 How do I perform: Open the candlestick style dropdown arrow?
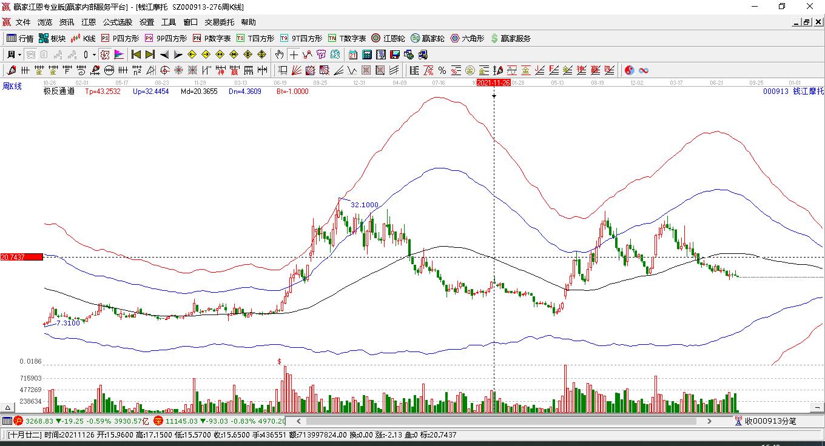click(94, 55)
